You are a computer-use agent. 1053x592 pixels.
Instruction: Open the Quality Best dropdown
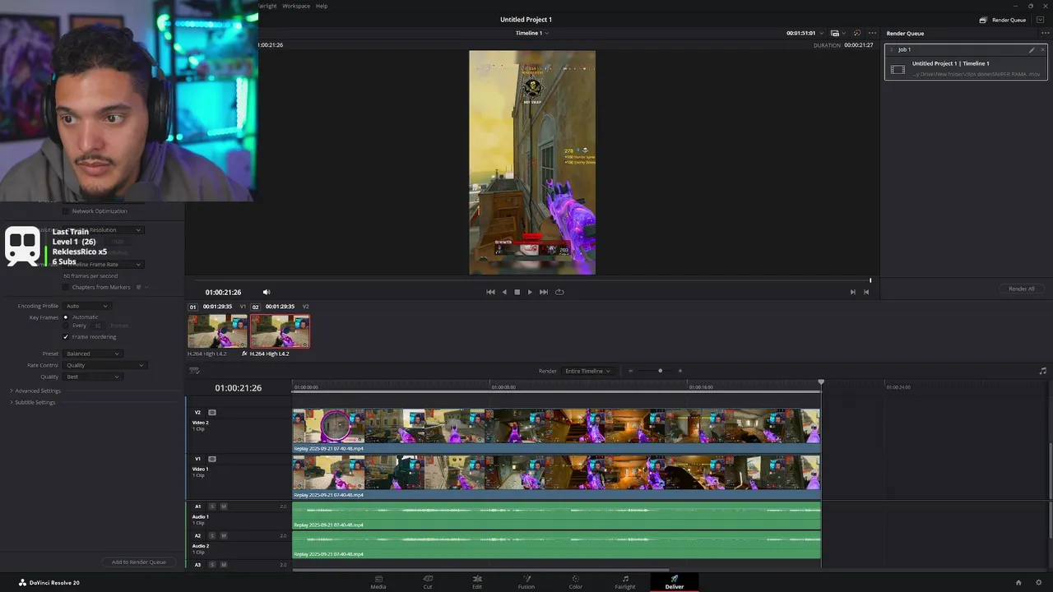point(93,377)
